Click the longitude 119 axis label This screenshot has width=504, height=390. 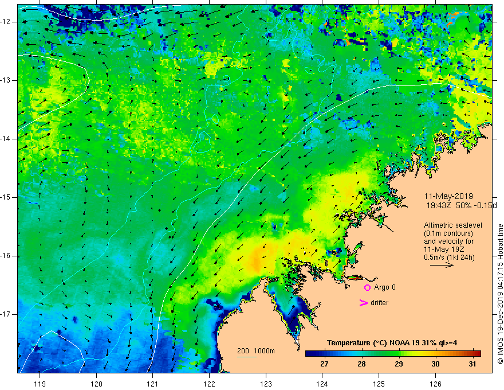pyautogui.click(x=40, y=384)
